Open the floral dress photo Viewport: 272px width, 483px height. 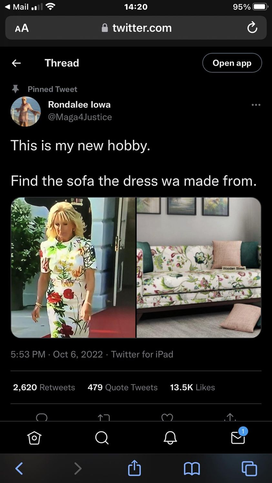tap(73, 268)
